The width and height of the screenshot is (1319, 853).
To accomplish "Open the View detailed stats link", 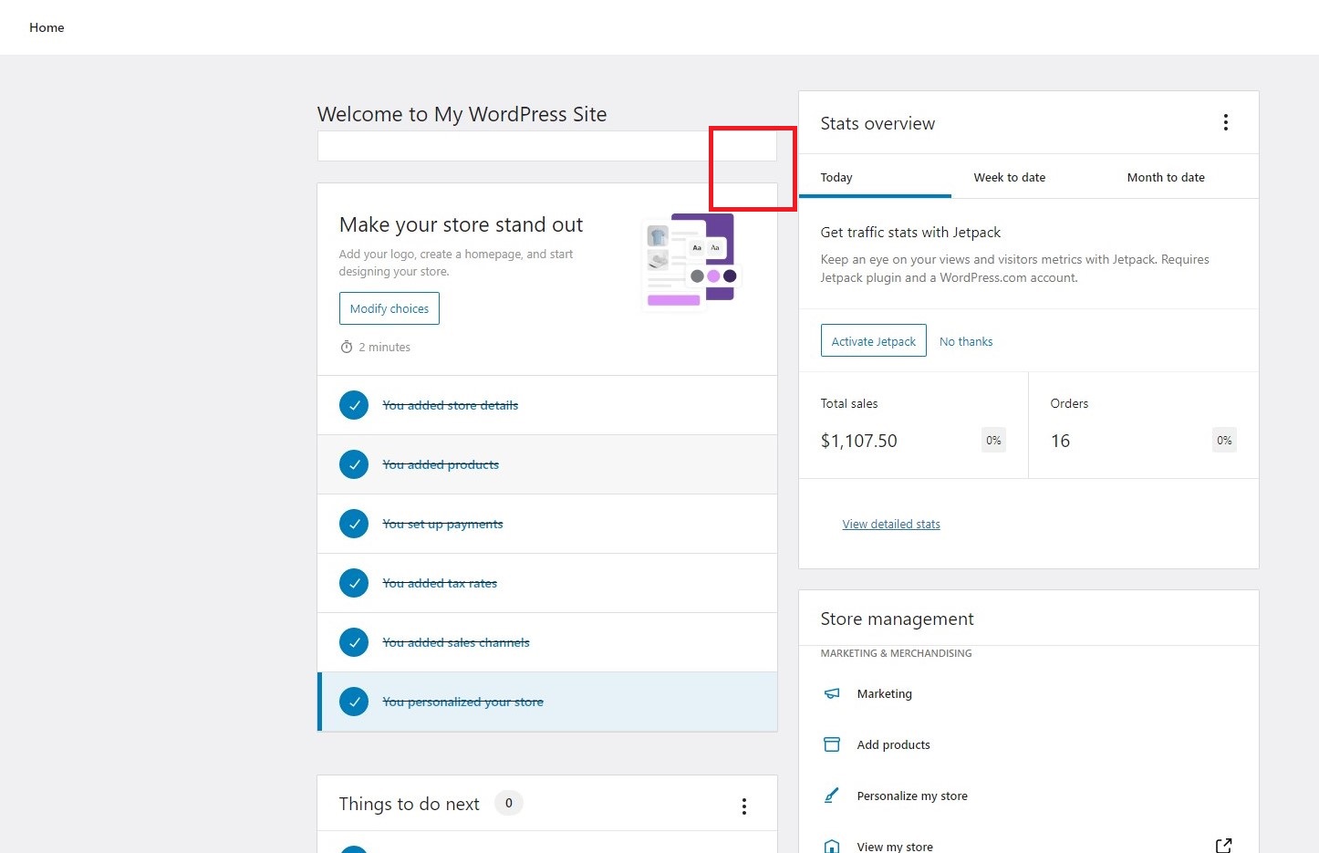I will (891, 524).
